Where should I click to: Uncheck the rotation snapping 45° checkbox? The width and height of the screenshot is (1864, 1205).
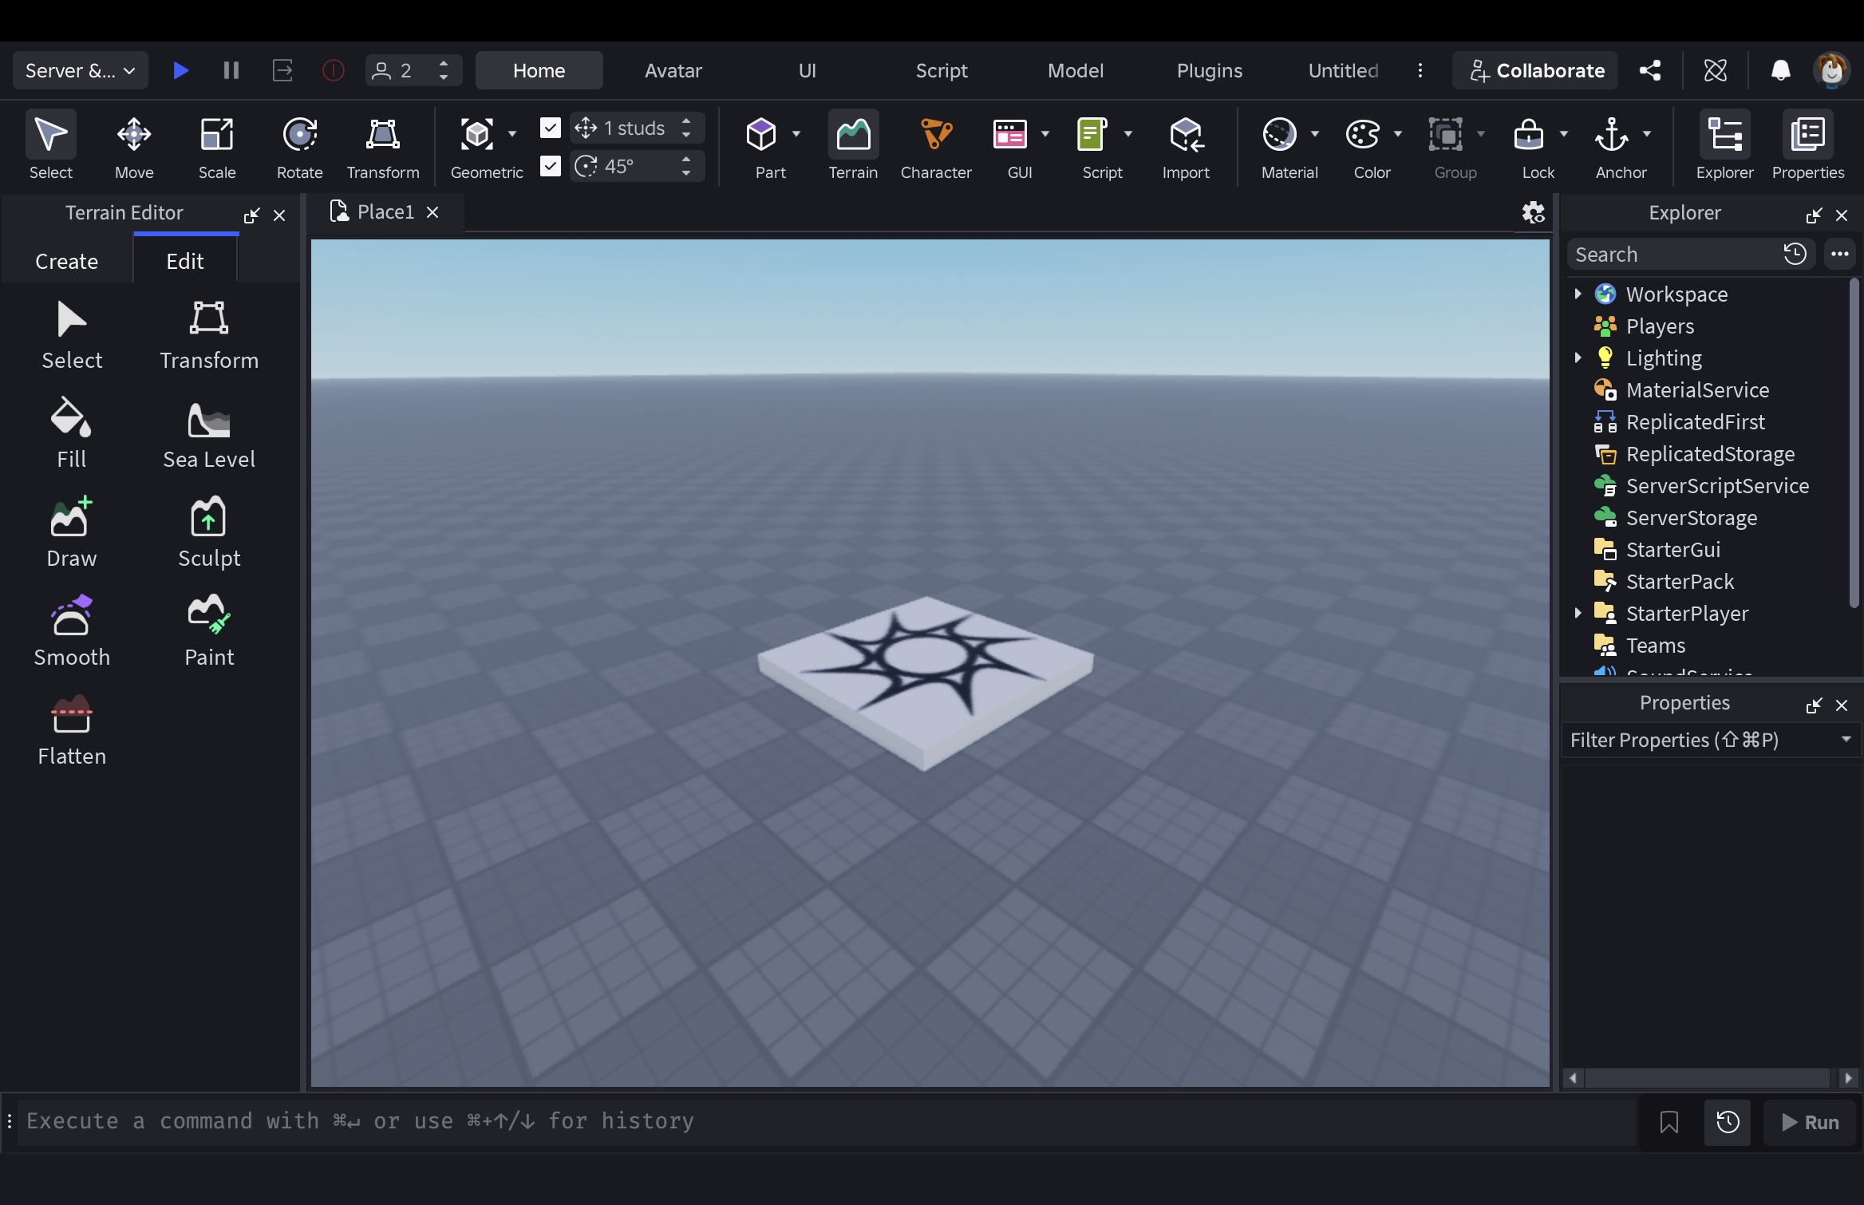tap(551, 166)
